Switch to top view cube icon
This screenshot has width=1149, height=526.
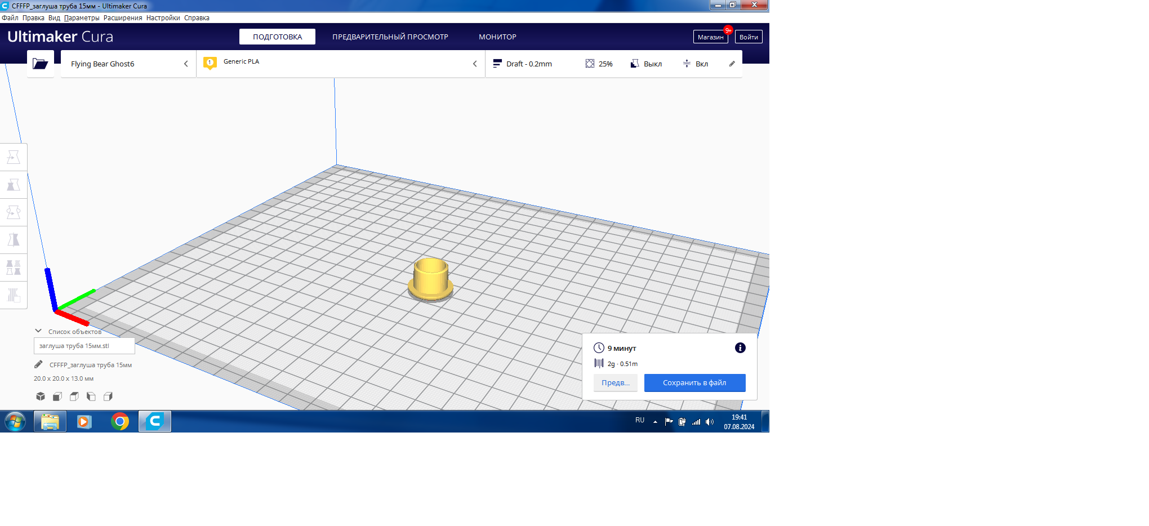click(x=74, y=396)
